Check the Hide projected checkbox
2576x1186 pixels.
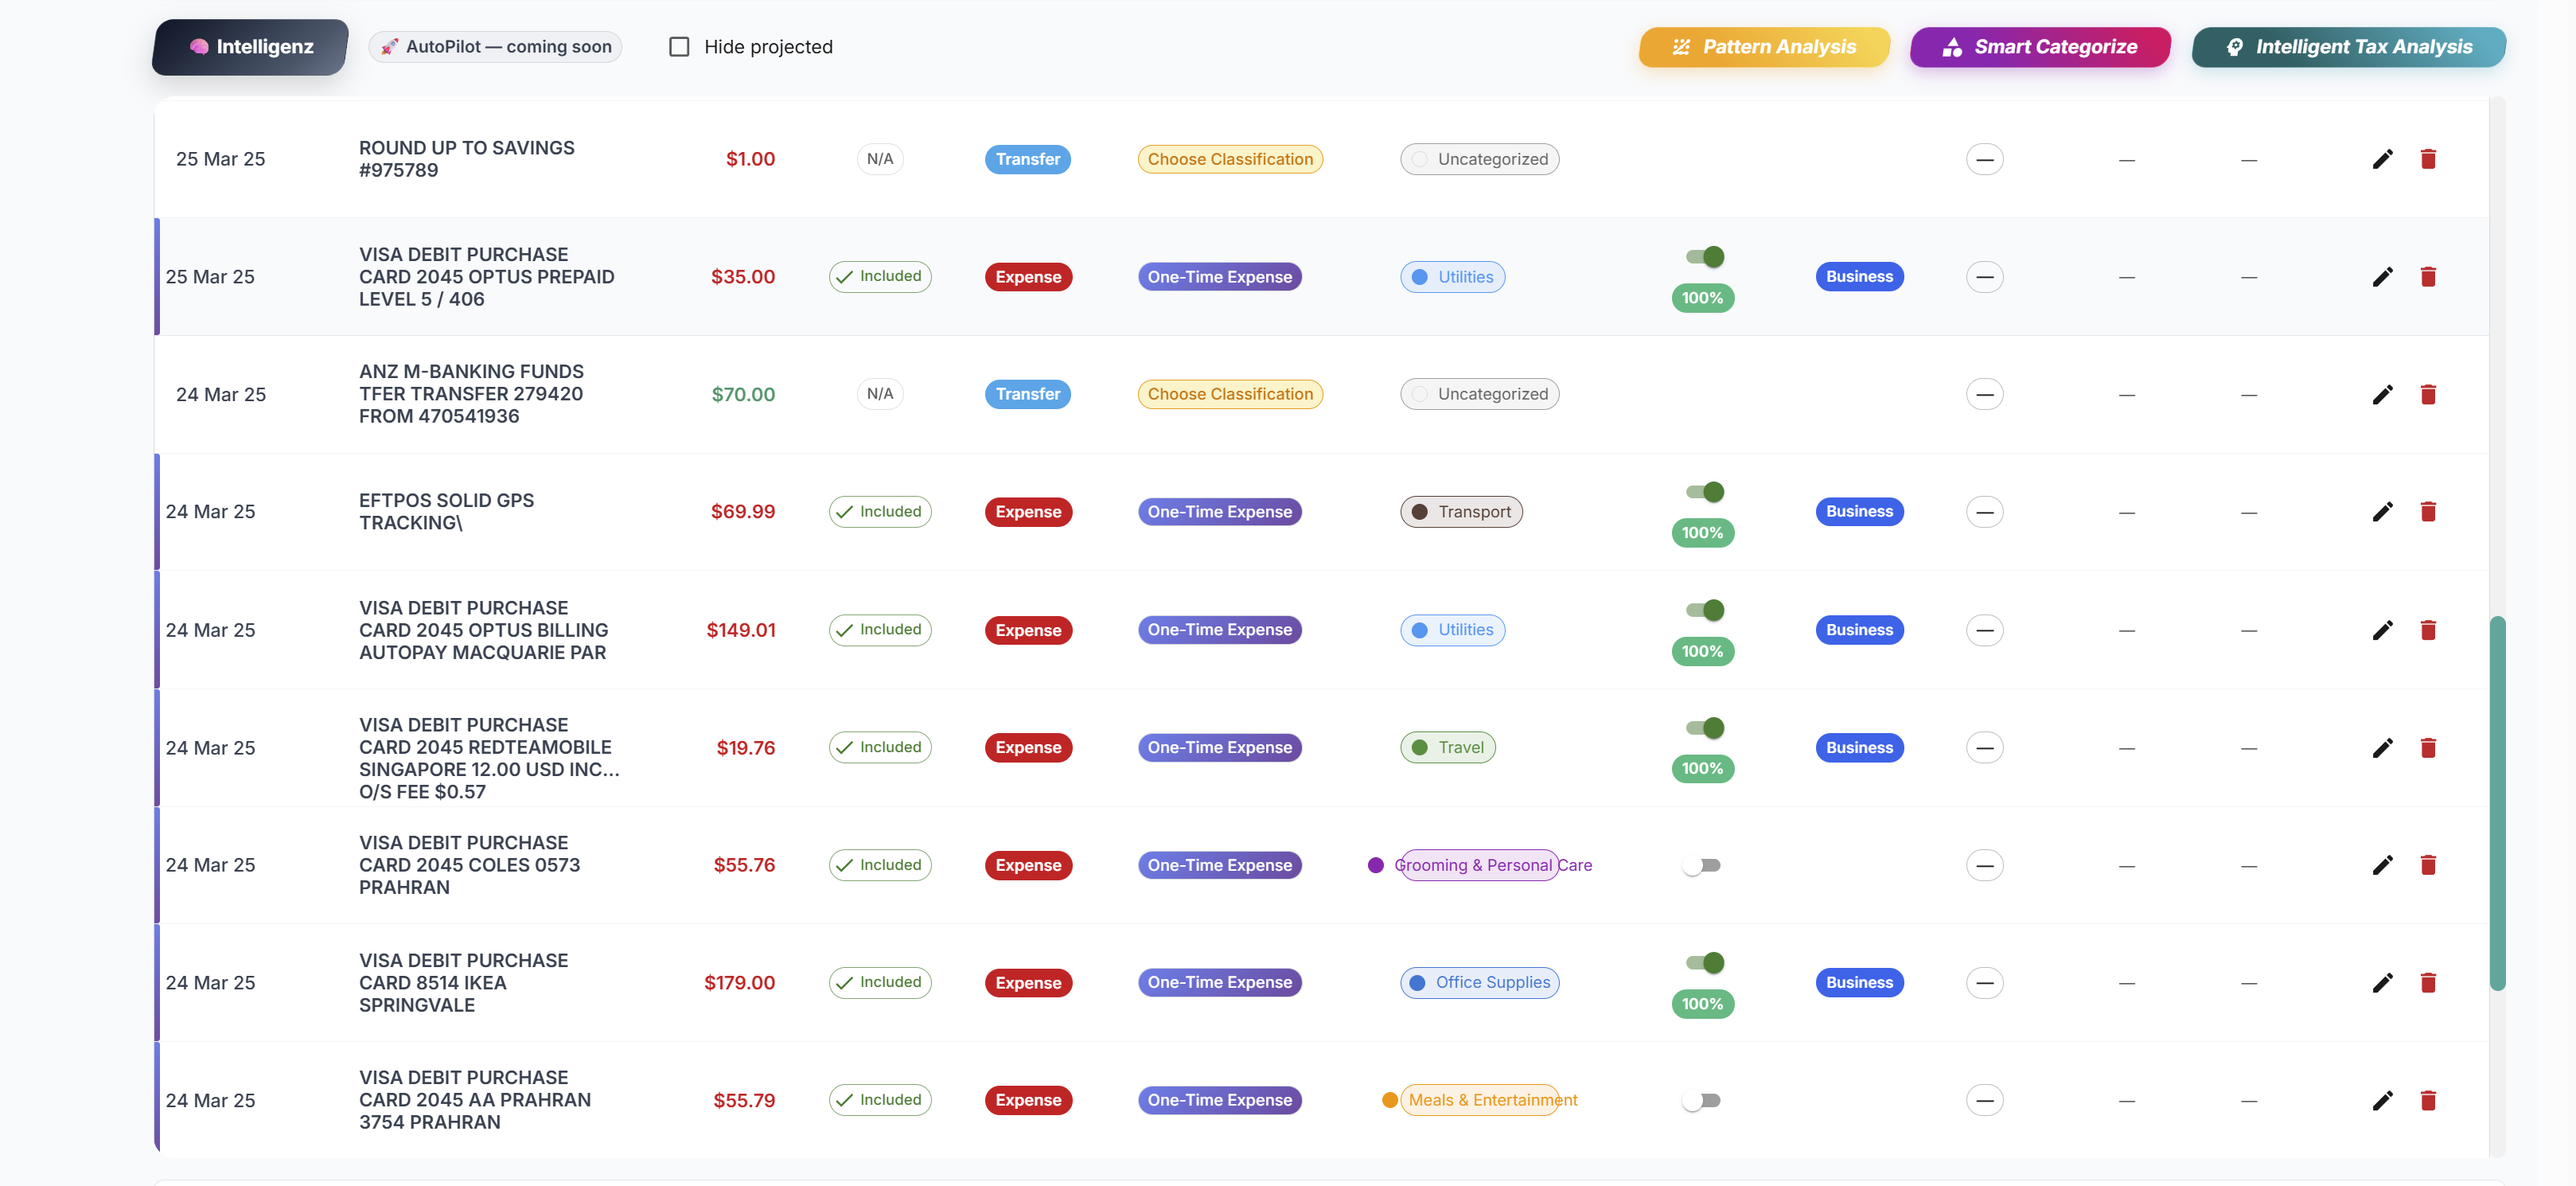click(x=679, y=46)
